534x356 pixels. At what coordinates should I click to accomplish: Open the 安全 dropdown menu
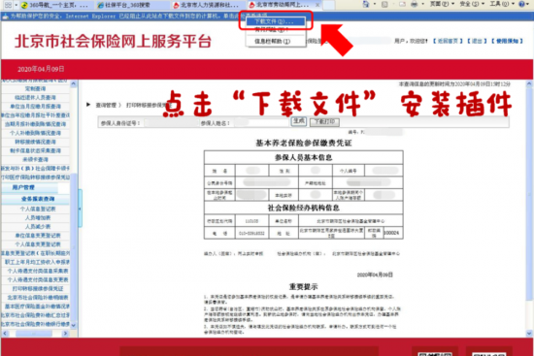[x=472, y=4]
